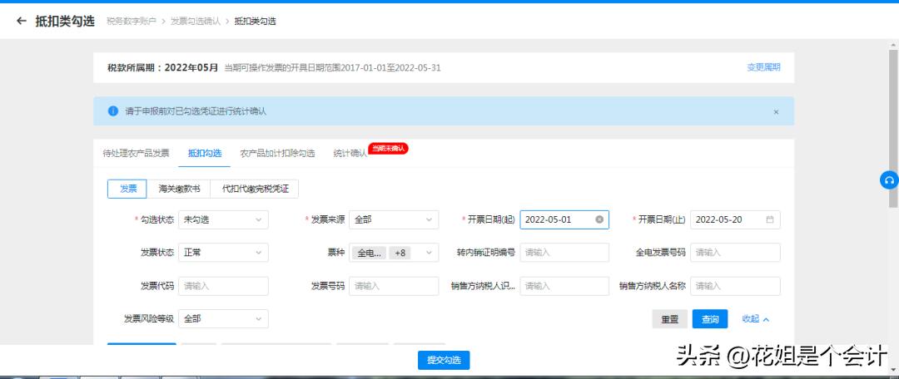Collapse filters with 收起 chevron

[756, 319]
